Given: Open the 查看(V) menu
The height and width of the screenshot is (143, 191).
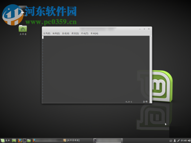Looking at the screenshot, I should [66, 34].
